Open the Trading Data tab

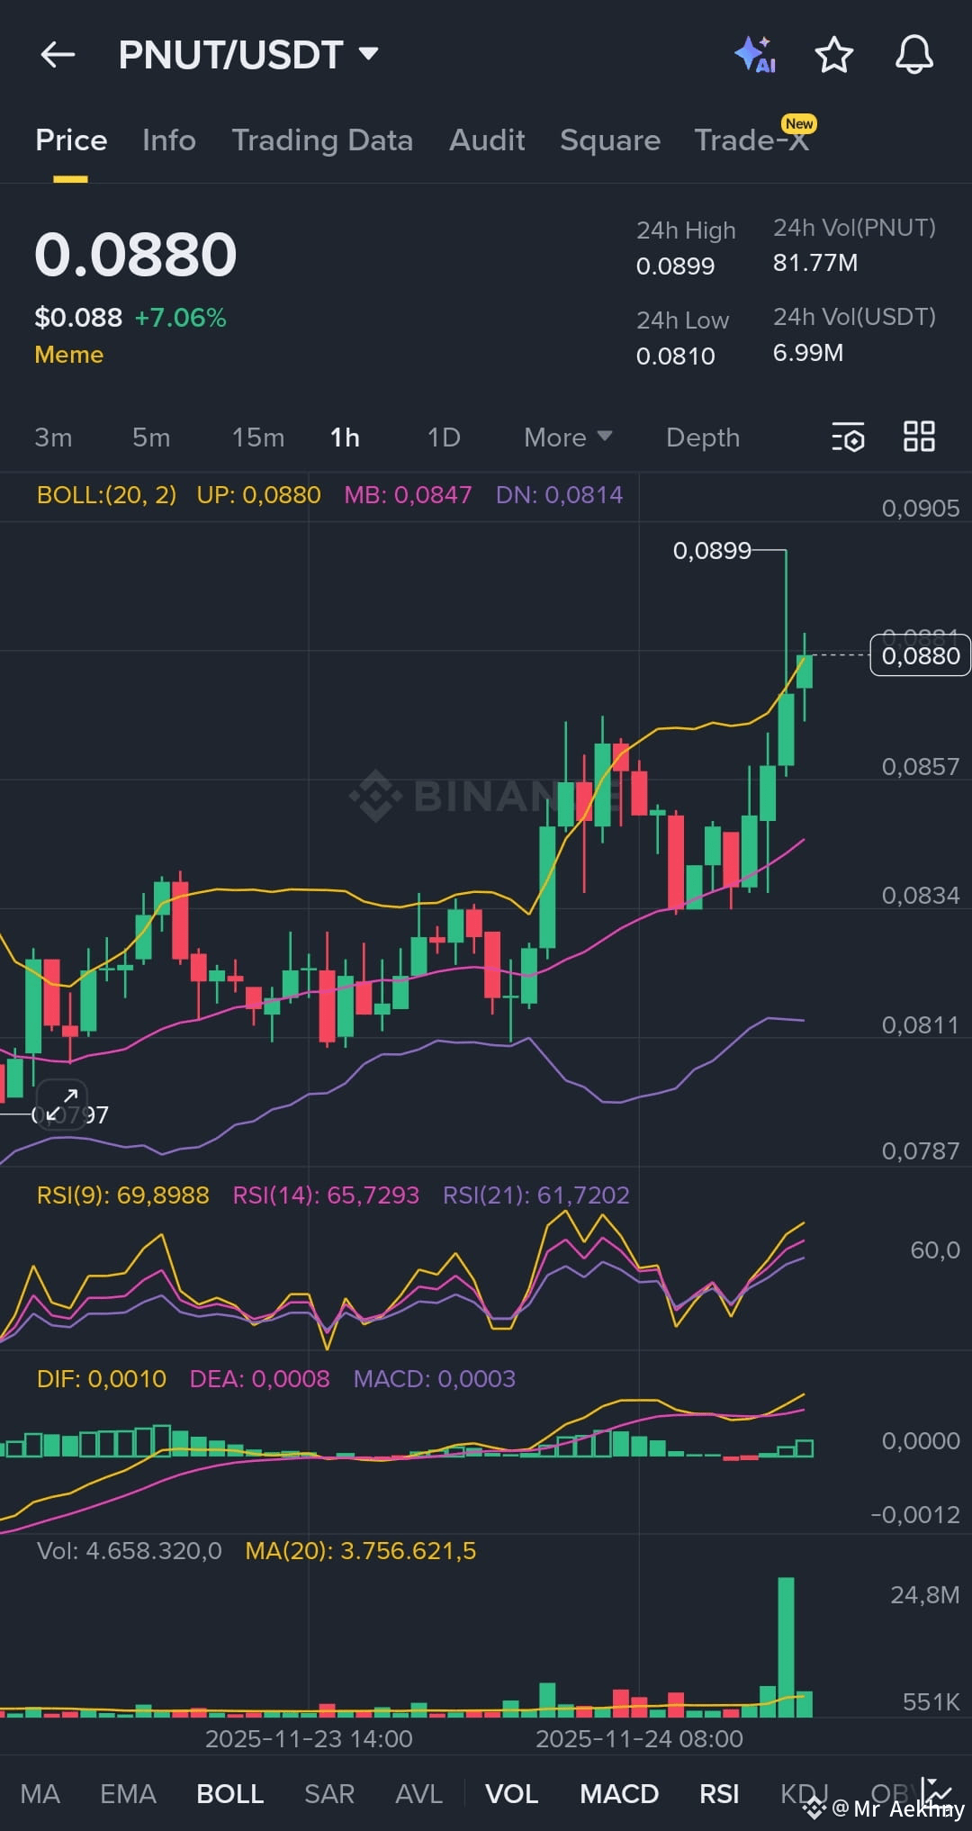point(322,140)
